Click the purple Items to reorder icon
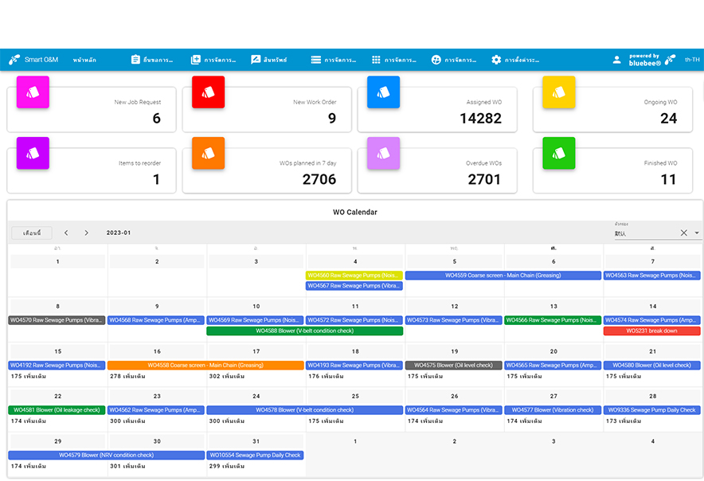Image resolution: width=704 pixels, height=481 pixels. click(33, 153)
